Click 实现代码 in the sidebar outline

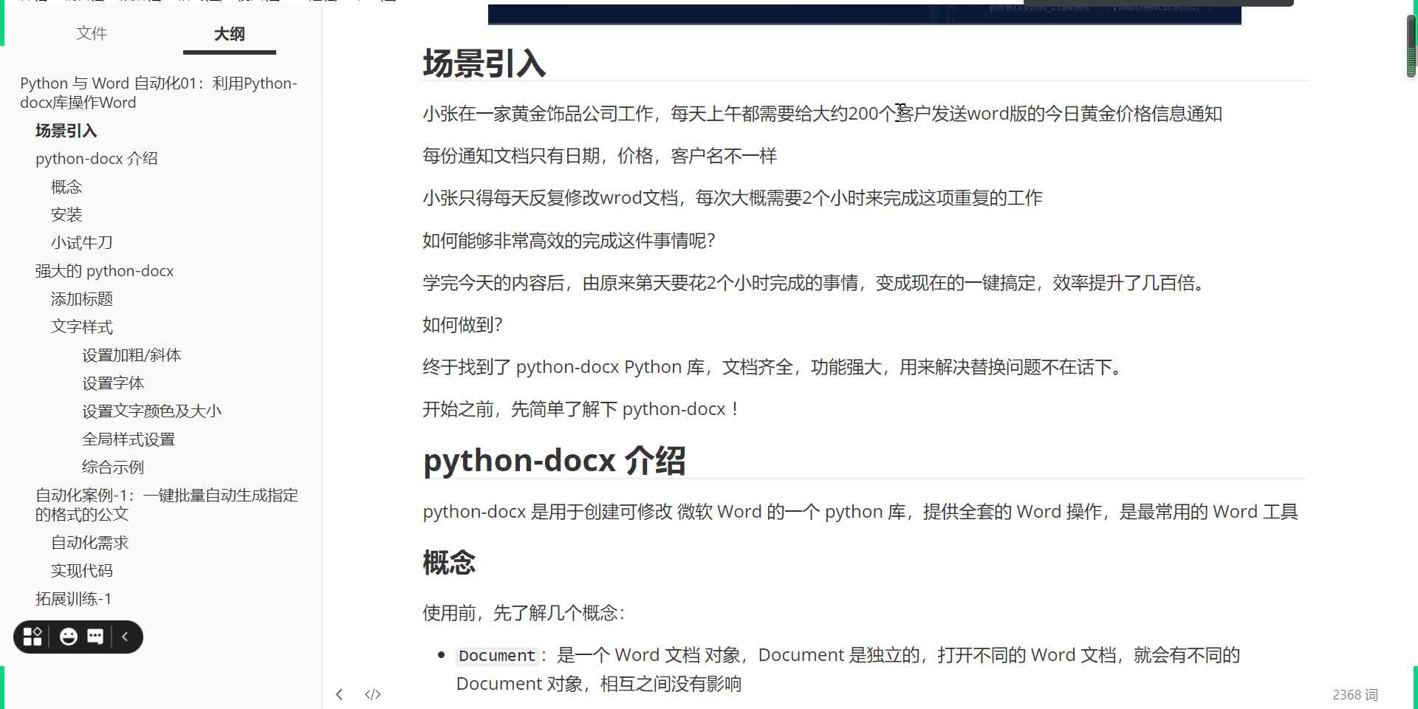point(81,570)
